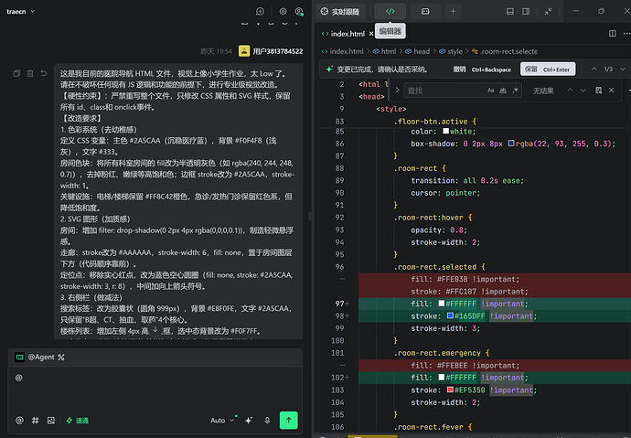Click the hash context icon in input bar
Viewport: 631px width, 438px height.
(36, 421)
